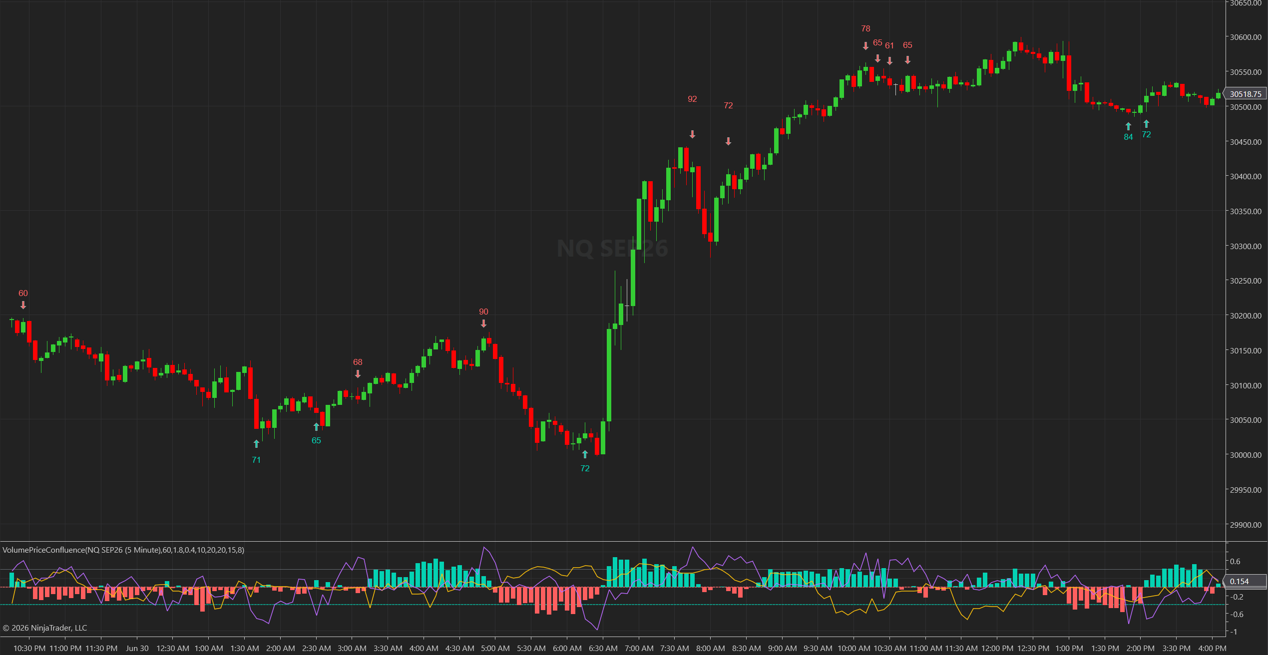The width and height of the screenshot is (1268, 655).
Task: Click the teal up arrow above the teal 65
Action: 316,427
